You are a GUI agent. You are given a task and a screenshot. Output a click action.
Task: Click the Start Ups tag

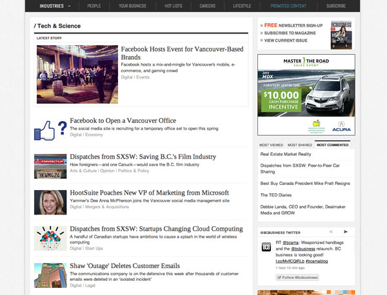(x=94, y=249)
